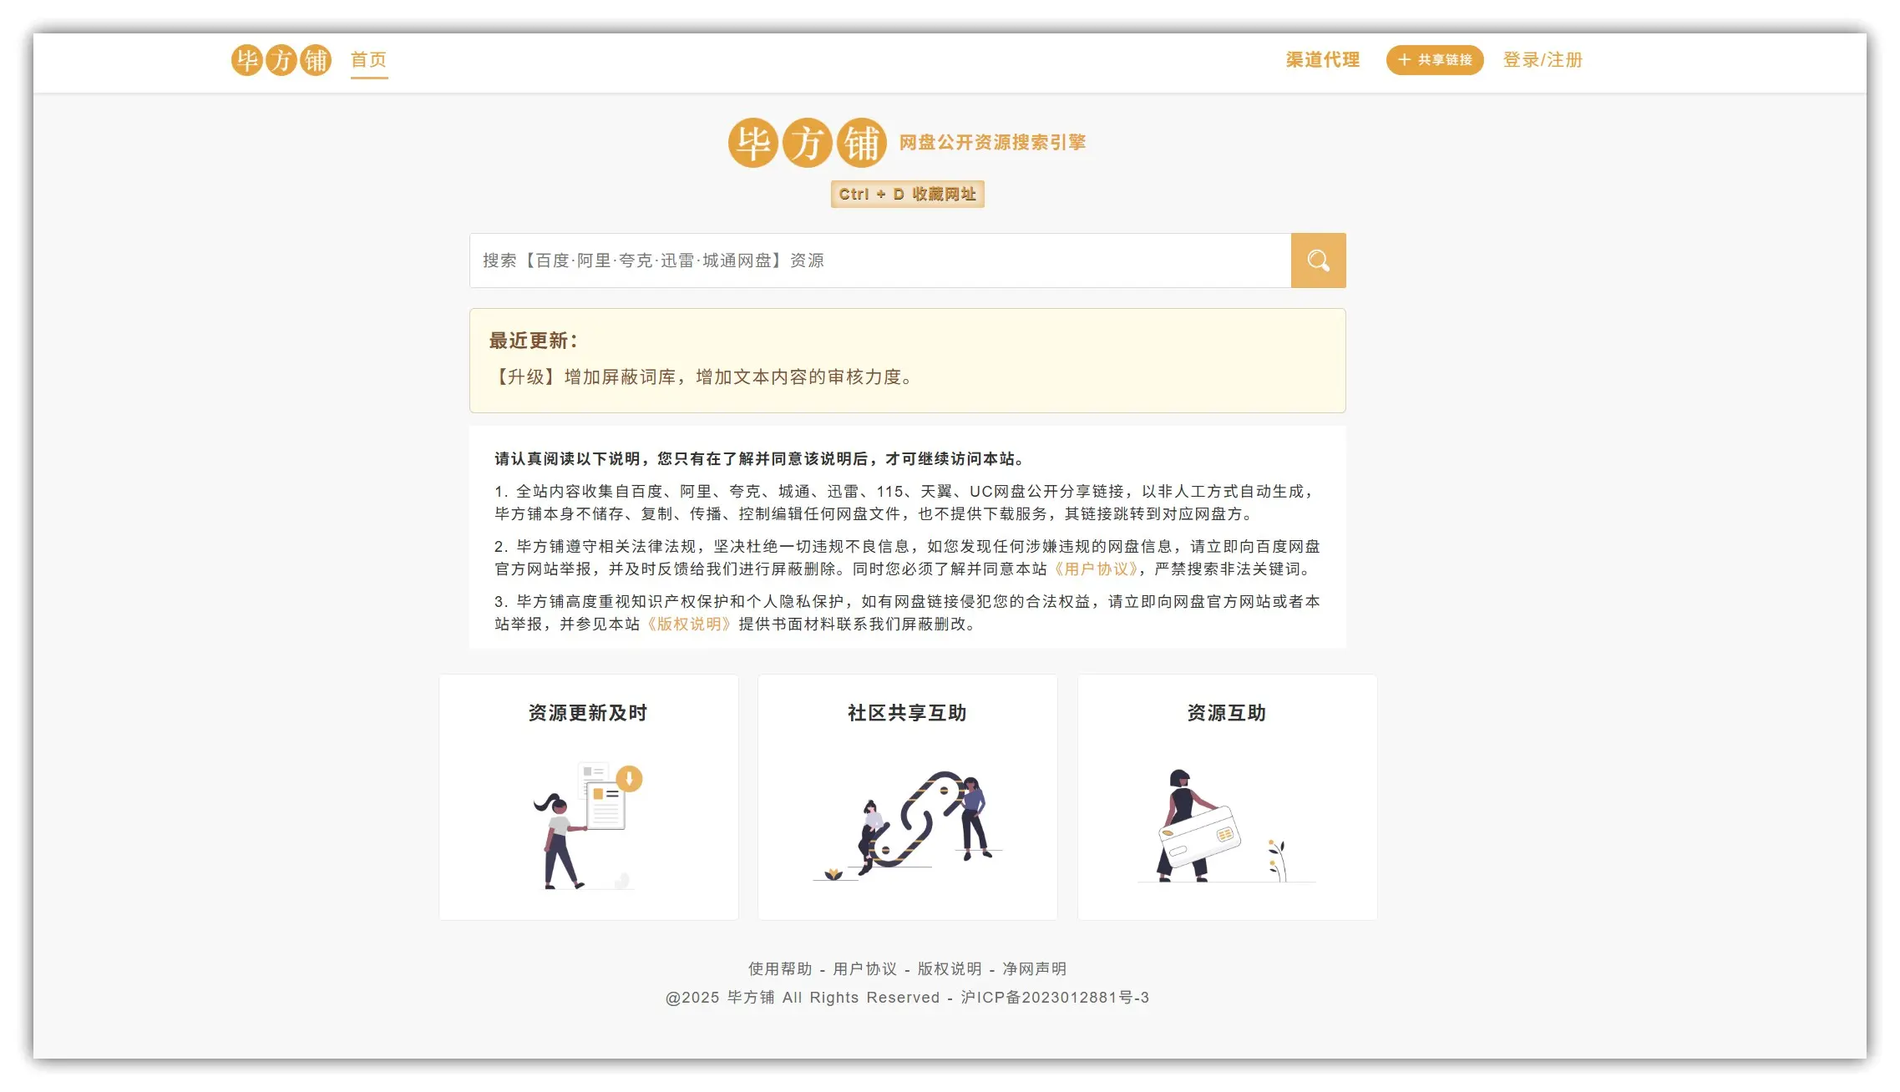Open 使用帮助 in the footer
Image resolution: width=1900 pixels, height=1092 pixels.
tap(780, 968)
